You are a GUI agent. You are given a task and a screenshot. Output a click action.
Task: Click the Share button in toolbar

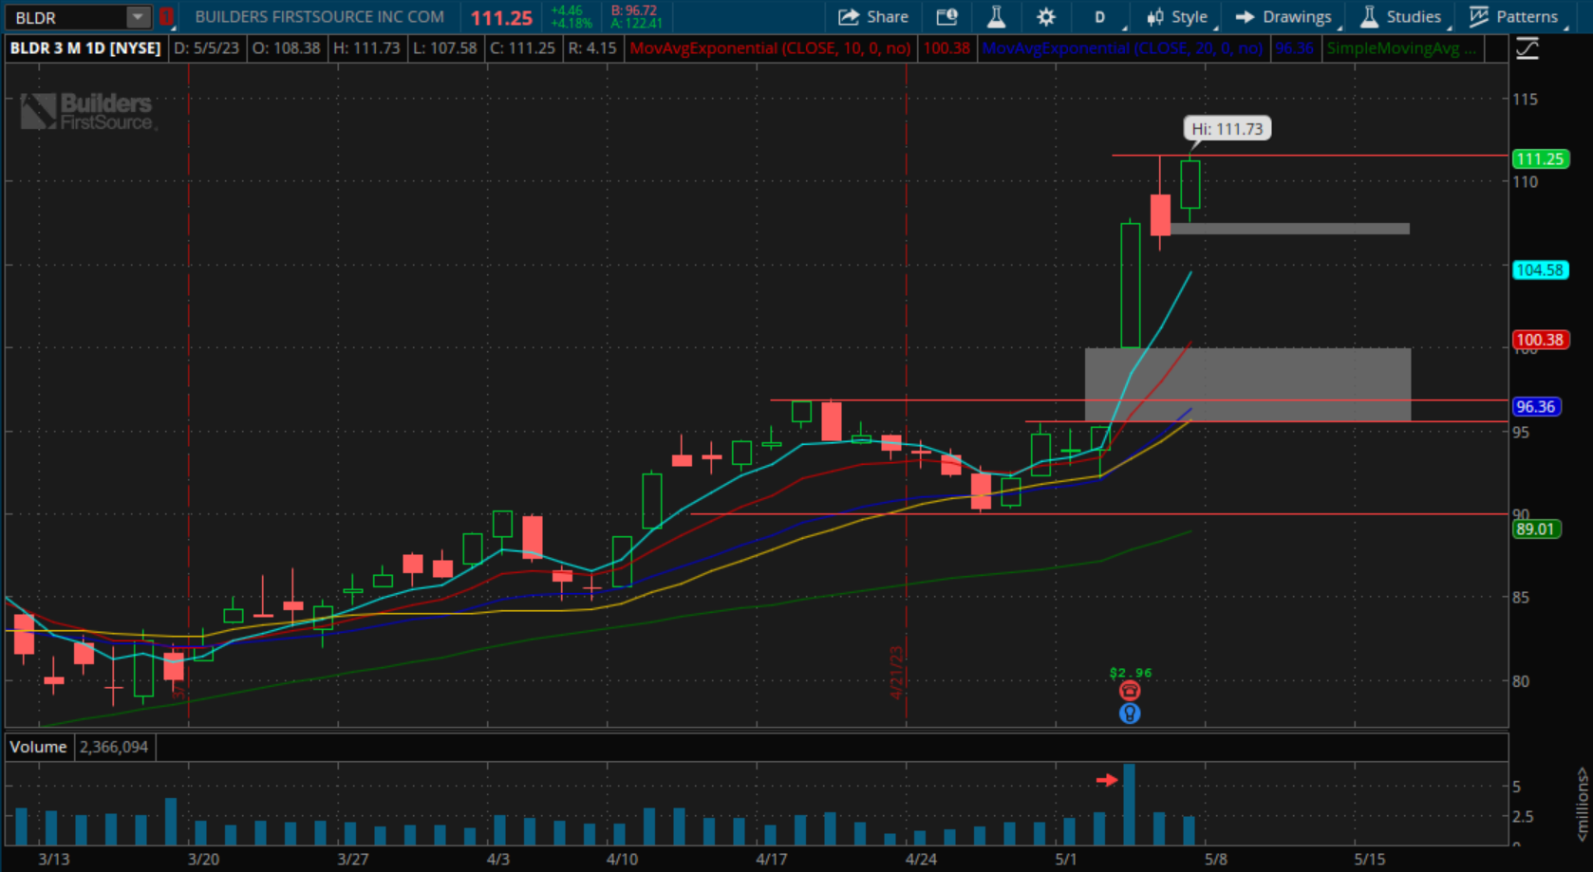[x=873, y=17]
